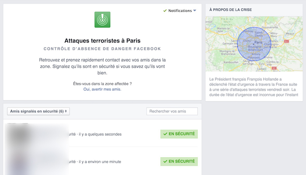Focus the 'Rechercher vos amis' search field
The width and height of the screenshot is (306, 175).
point(172,111)
